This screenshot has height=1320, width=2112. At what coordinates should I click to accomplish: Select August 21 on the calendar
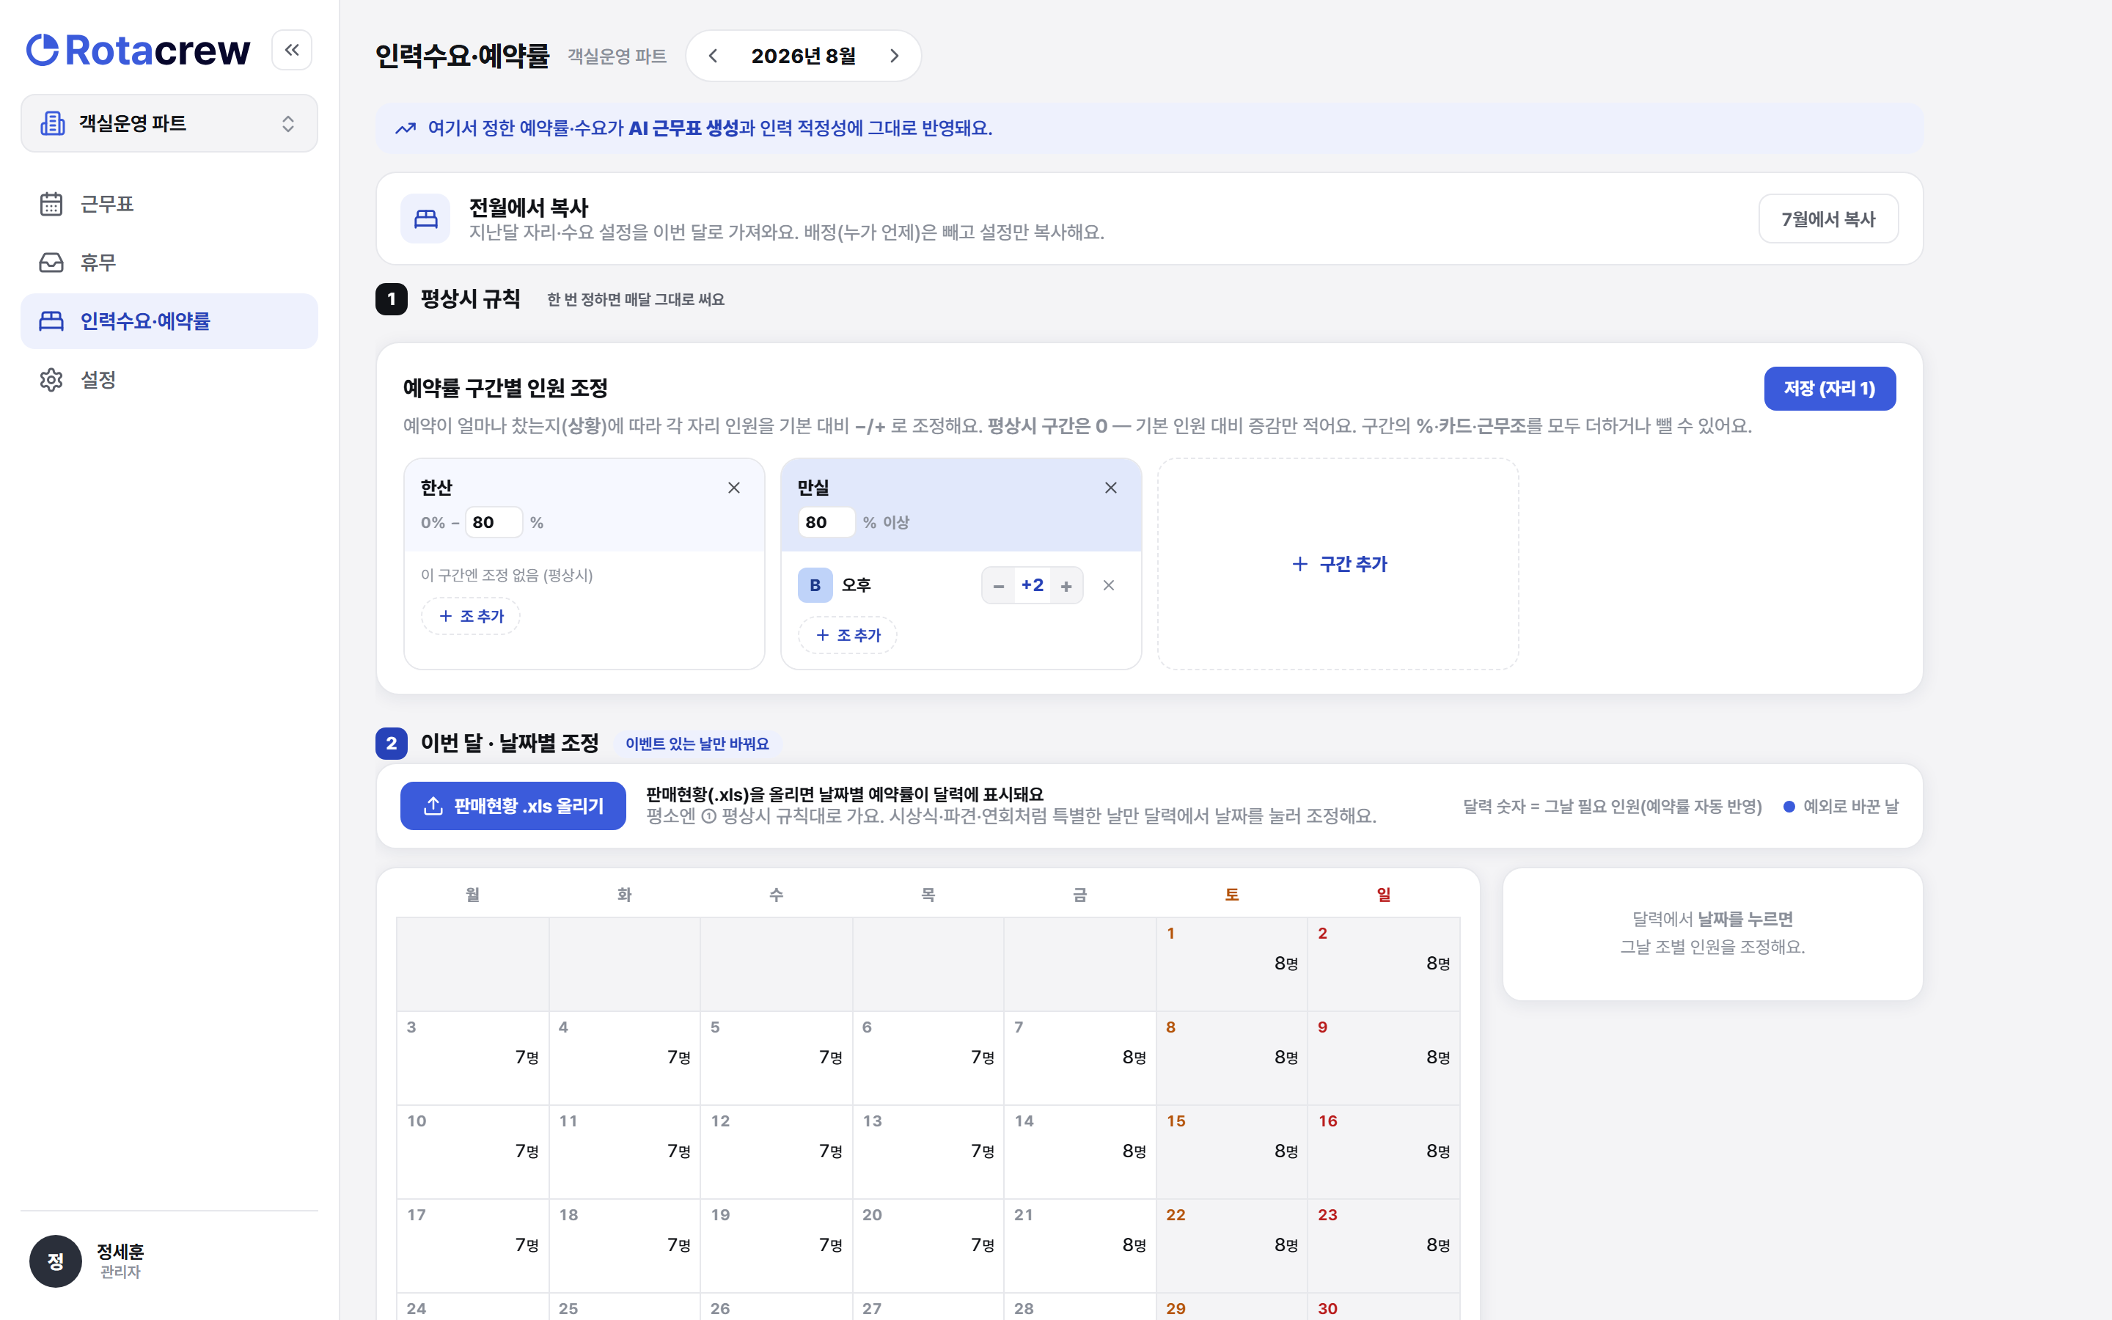(x=1079, y=1246)
